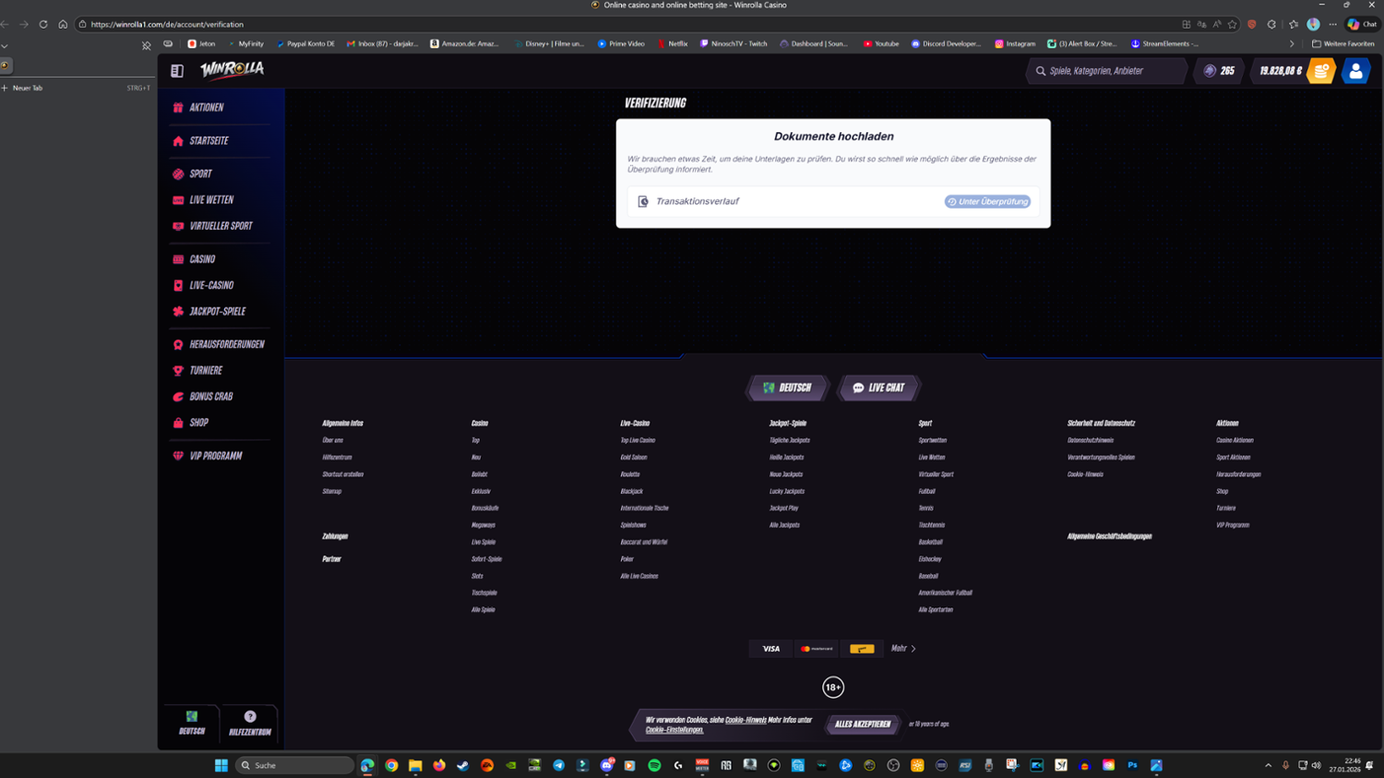Toggle the sidebar collapse icon beside Winrolla logo
The image size is (1384, 778).
pos(177,71)
